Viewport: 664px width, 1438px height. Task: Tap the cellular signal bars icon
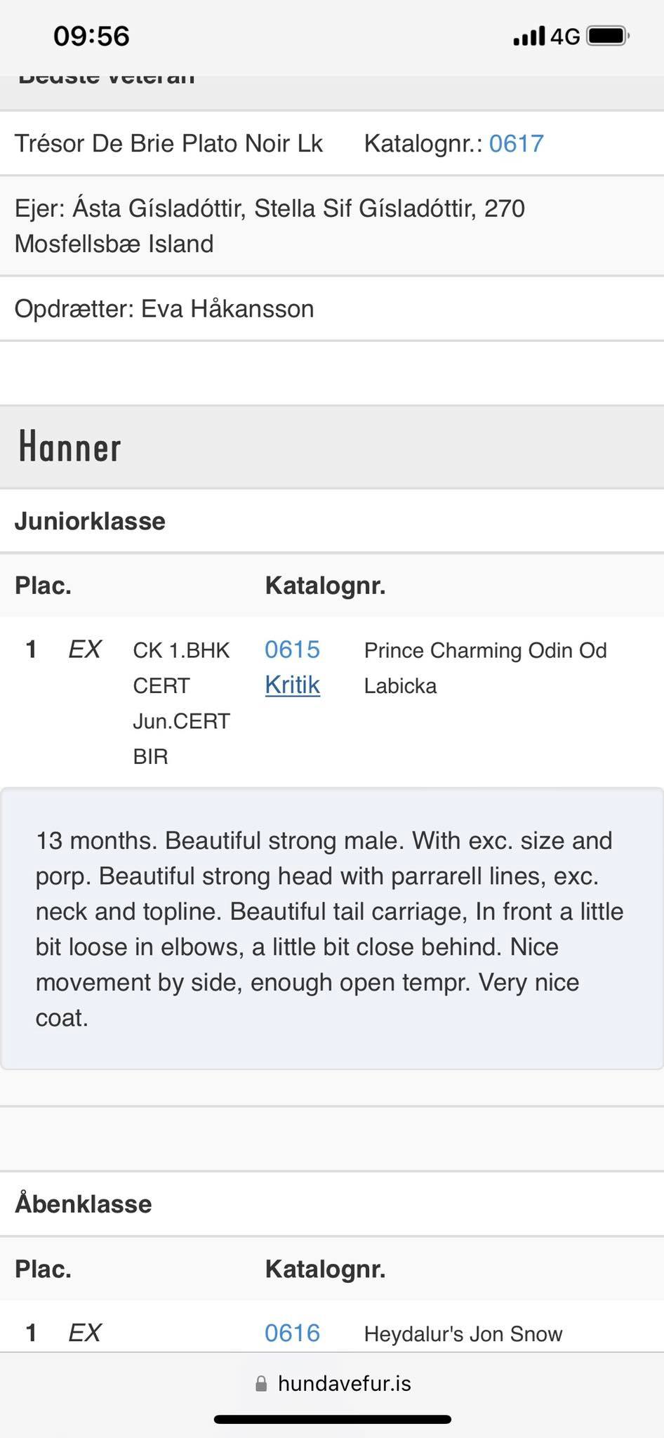coord(529,36)
